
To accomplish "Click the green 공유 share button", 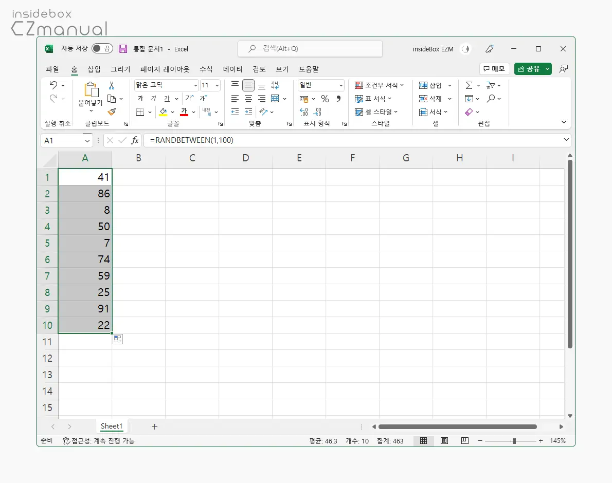I will [x=533, y=69].
